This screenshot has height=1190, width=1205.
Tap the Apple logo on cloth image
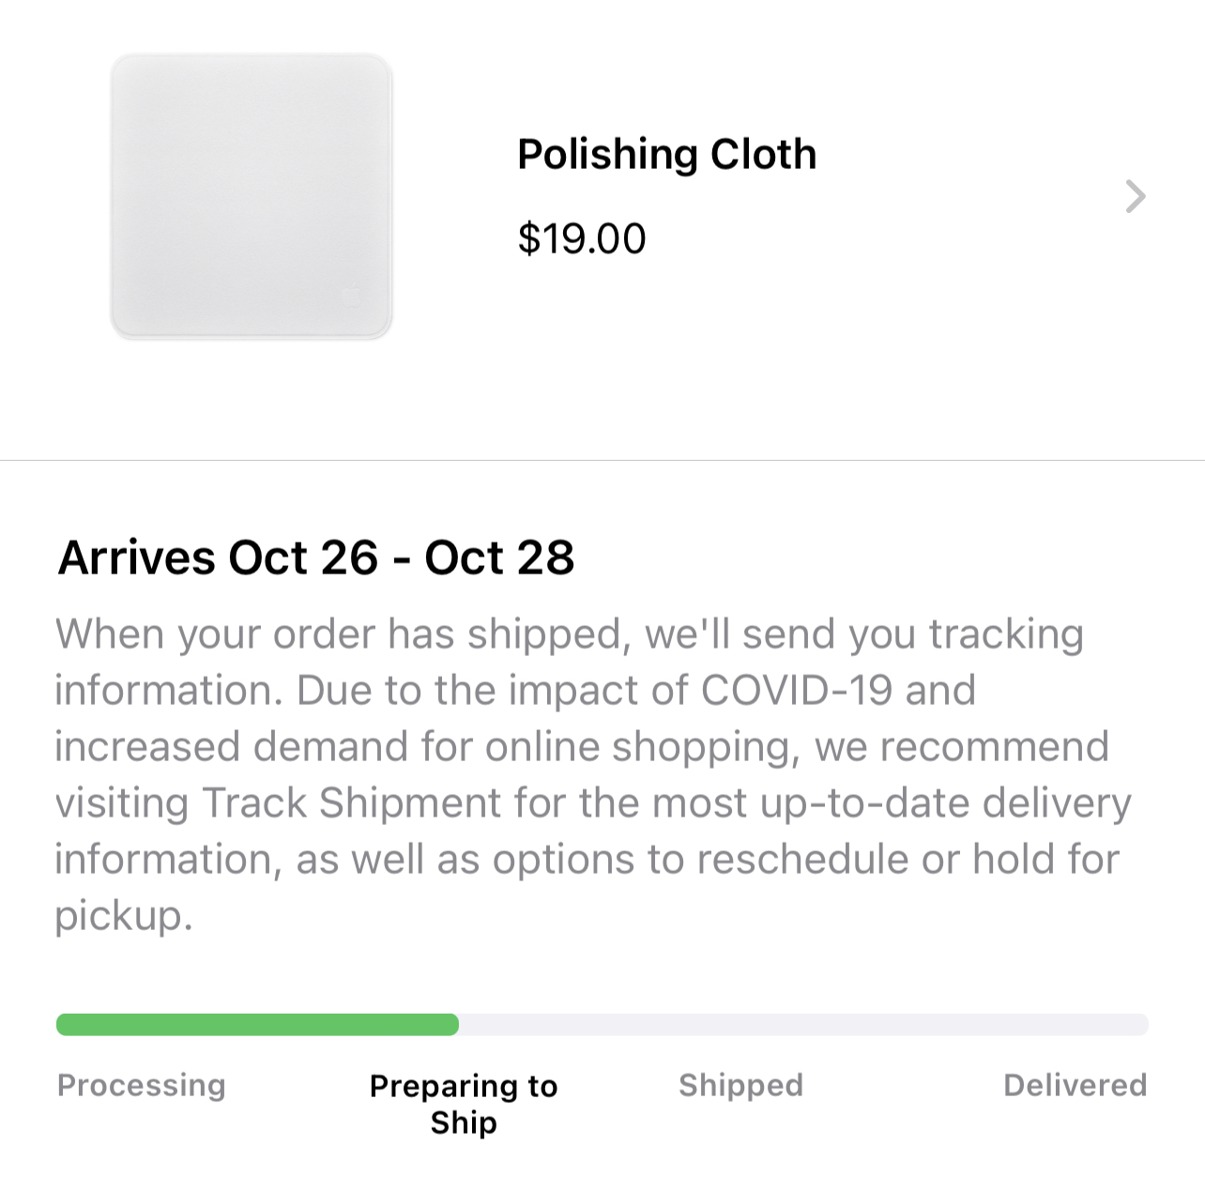tap(350, 297)
